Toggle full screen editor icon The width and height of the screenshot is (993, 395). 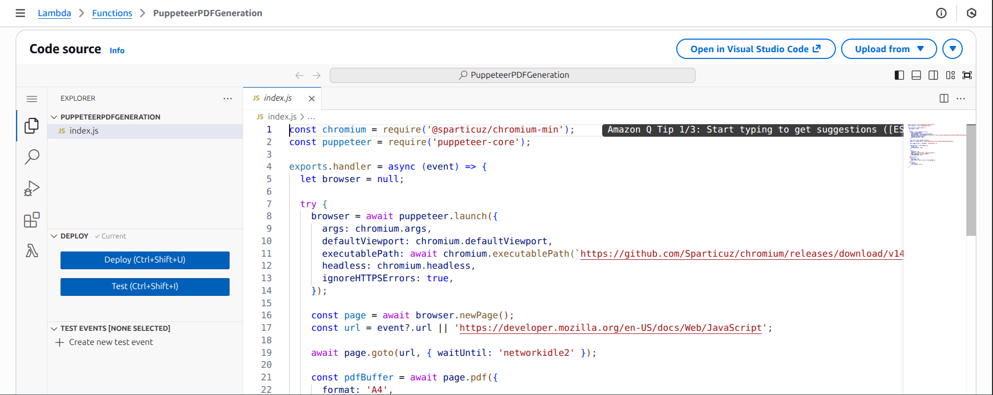[967, 75]
